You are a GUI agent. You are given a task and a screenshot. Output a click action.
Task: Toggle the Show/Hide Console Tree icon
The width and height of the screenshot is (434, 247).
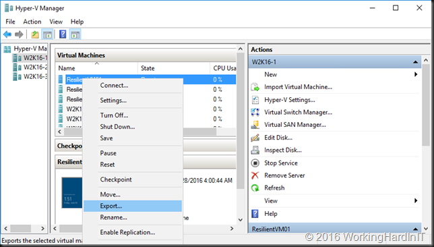click(47, 34)
